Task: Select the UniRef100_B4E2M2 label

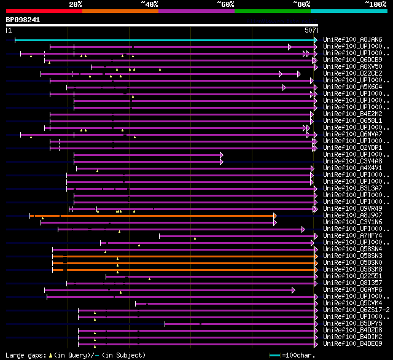Action: [x=352, y=114]
